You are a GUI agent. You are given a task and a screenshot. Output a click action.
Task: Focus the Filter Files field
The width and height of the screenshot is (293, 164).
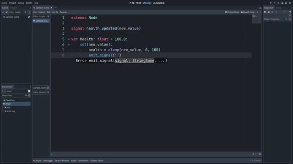coord(14,96)
